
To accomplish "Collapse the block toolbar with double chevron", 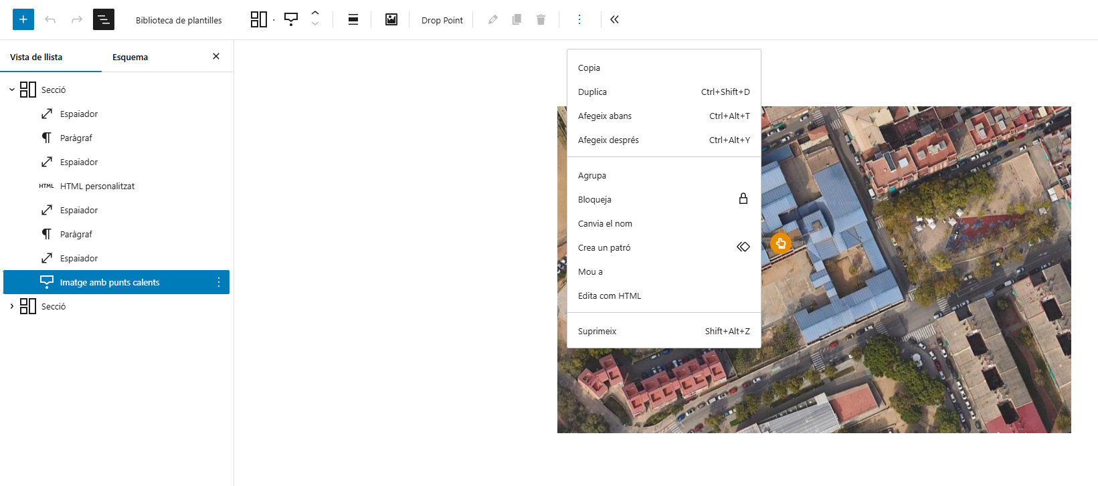I will (x=614, y=19).
